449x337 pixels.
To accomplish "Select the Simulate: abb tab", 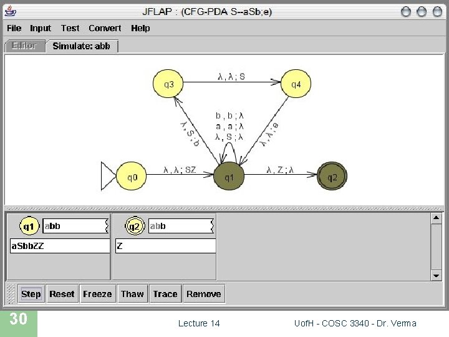I will [82, 46].
